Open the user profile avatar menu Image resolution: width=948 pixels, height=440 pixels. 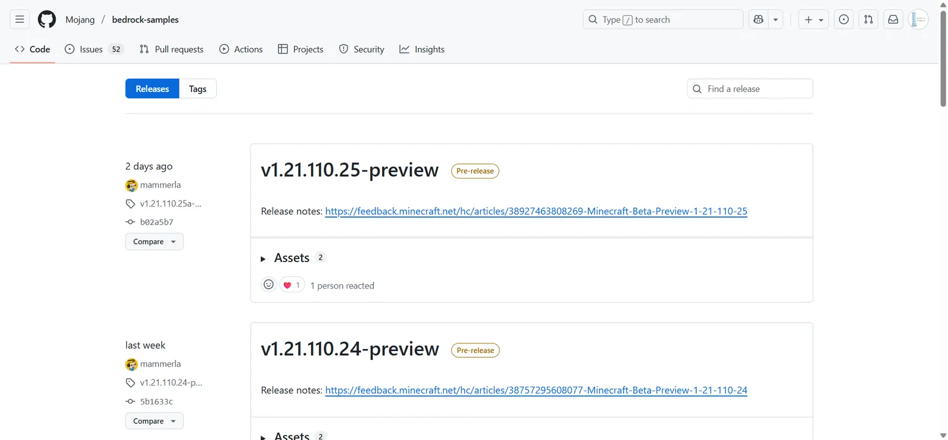click(918, 20)
